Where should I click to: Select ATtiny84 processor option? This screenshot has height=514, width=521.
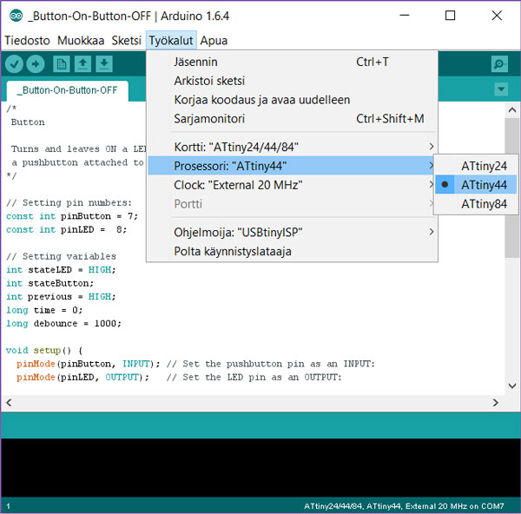pyautogui.click(x=476, y=204)
